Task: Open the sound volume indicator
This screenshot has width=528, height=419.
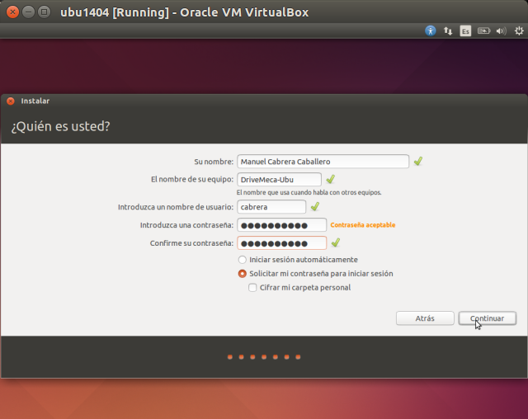Action: pyautogui.click(x=501, y=31)
